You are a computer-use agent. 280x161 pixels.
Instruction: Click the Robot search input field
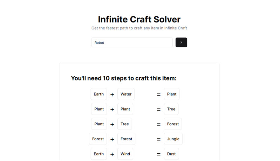(x=132, y=42)
